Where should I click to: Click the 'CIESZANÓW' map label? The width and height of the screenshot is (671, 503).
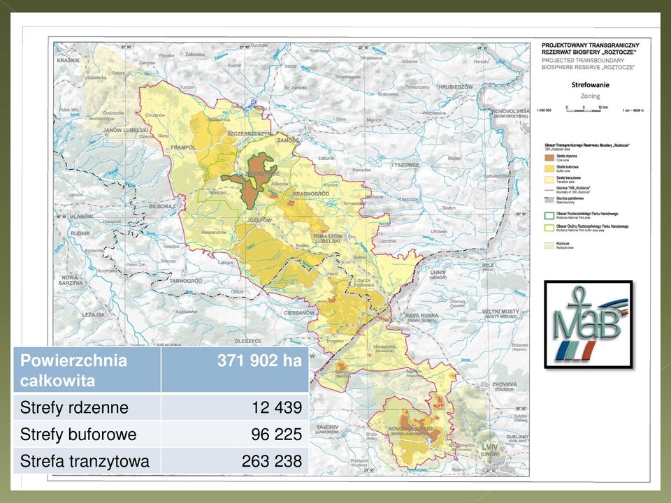click(x=299, y=313)
